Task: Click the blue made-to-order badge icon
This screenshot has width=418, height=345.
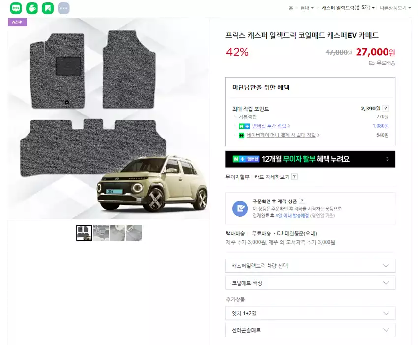Action: [x=239, y=209]
